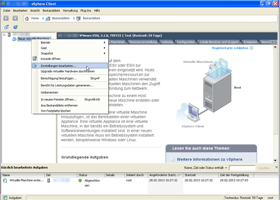The height and width of the screenshot is (200, 280).
Task: Open the Lokale Benutzer und Gruppen tab
Action: [x=219, y=42]
